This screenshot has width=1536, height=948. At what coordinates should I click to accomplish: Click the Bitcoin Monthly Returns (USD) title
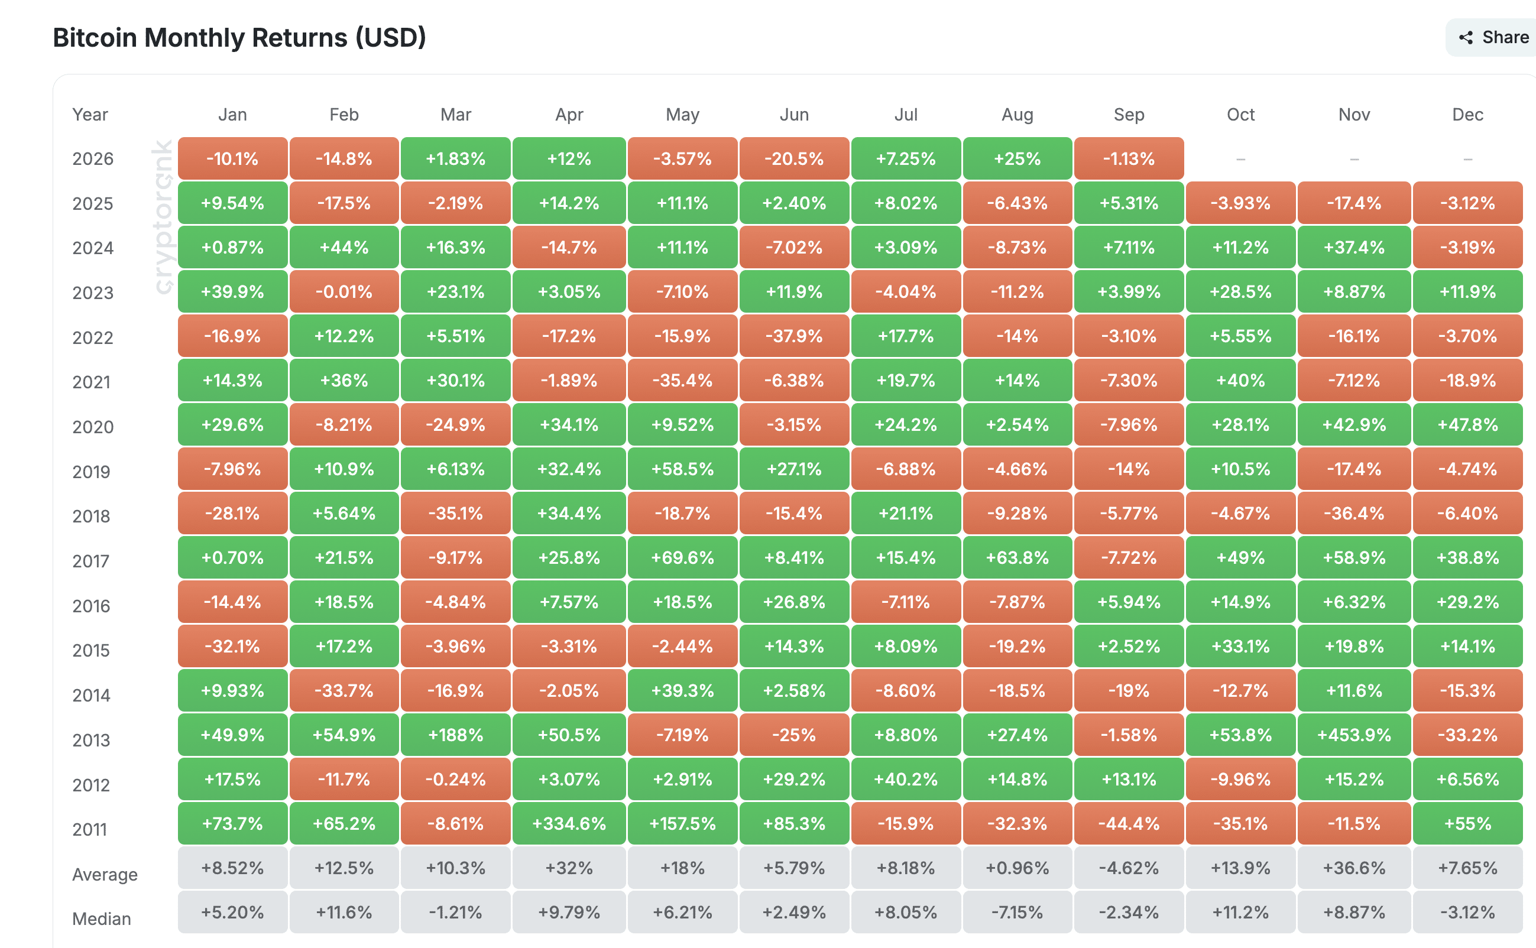pyautogui.click(x=239, y=38)
